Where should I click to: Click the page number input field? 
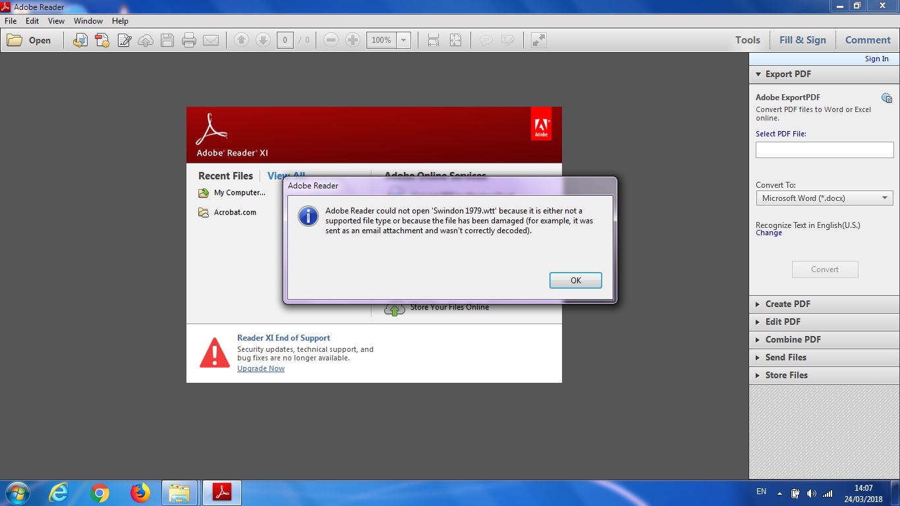point(285,40)
